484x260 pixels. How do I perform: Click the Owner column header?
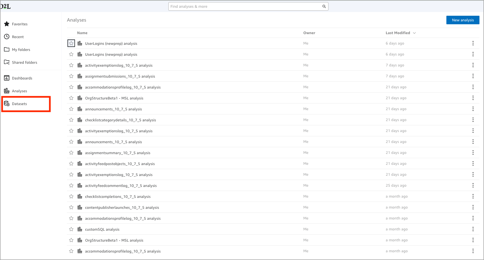309,33
